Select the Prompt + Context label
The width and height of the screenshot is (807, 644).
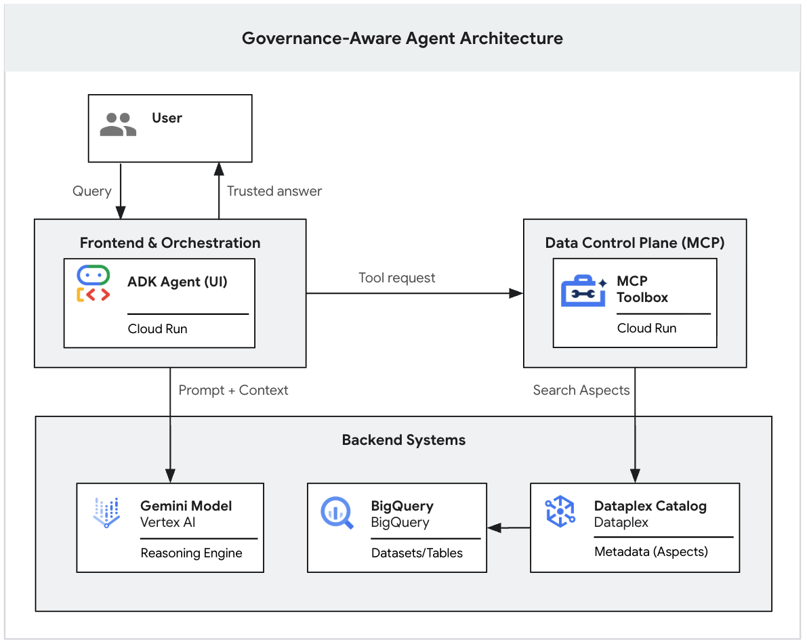[x=233, y=390]
